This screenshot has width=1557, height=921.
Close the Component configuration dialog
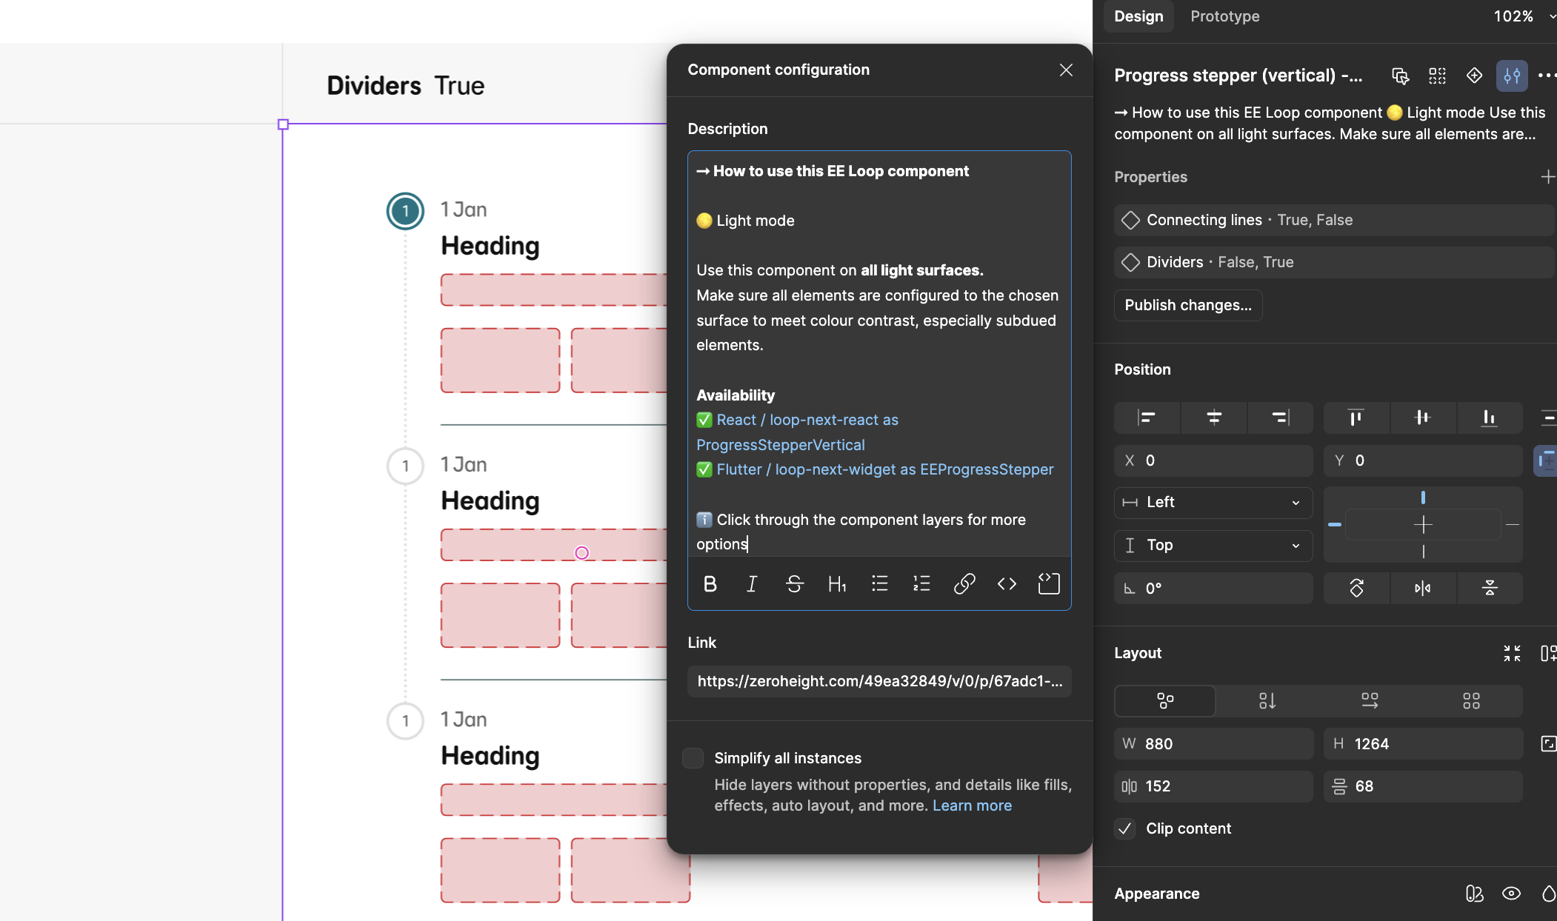pos(1066,70)
